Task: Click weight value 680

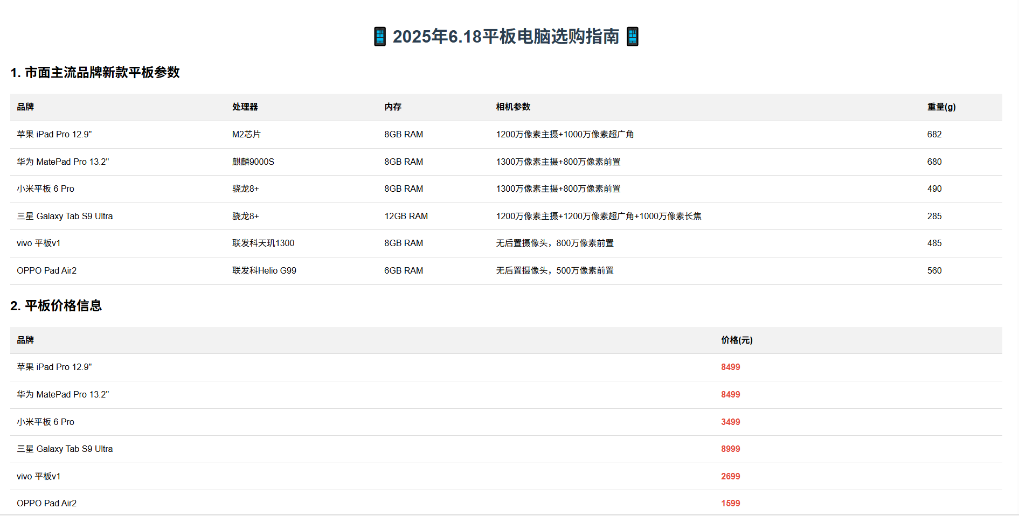Action: coord(934,162)
